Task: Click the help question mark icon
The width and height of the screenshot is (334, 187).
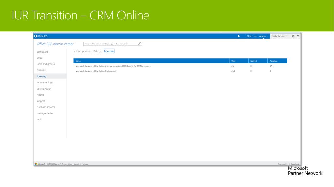Action: (298, 36)
